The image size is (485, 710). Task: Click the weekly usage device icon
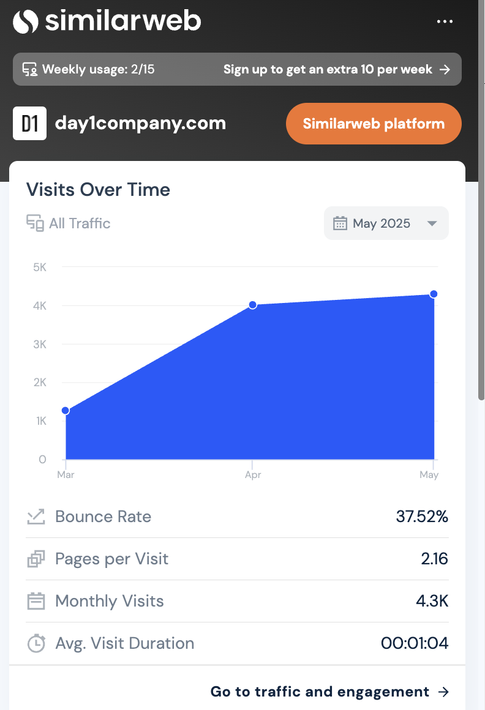click(x=30, y=69)
